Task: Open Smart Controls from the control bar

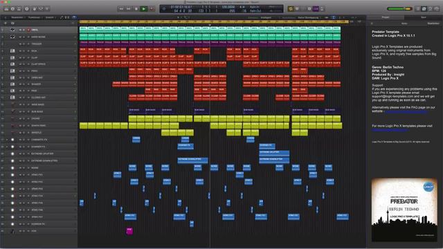Action: (x=35, y=9)
